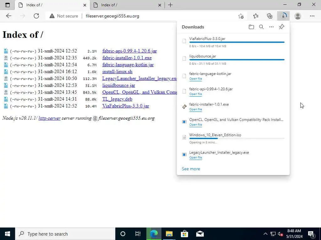Open tab actions menu icon
Screen dimensions: 321x240
[8, 5]
